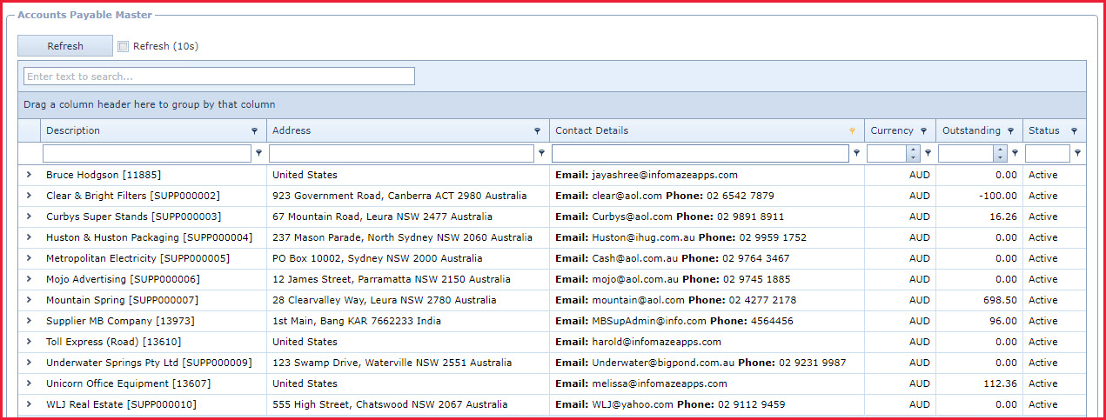Expand the Curbys Super Stands row

coord(29,217)
